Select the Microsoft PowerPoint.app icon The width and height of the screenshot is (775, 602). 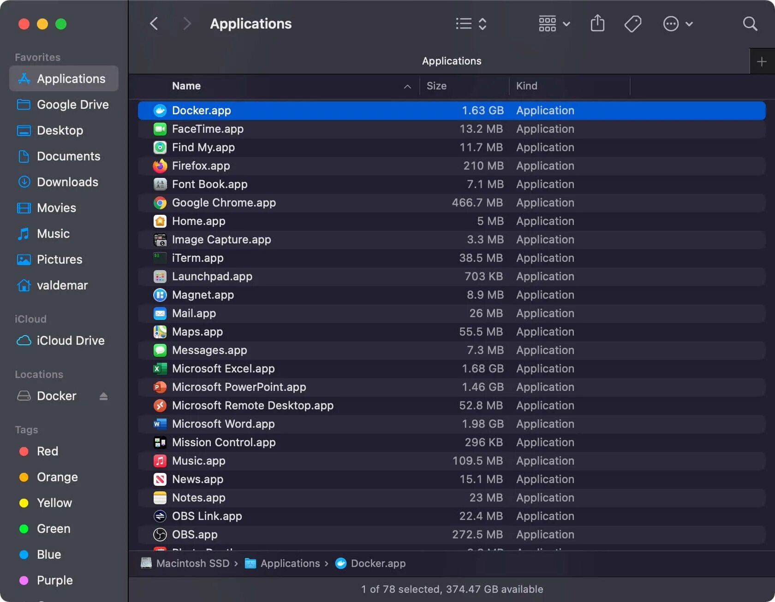coord(160,387)
